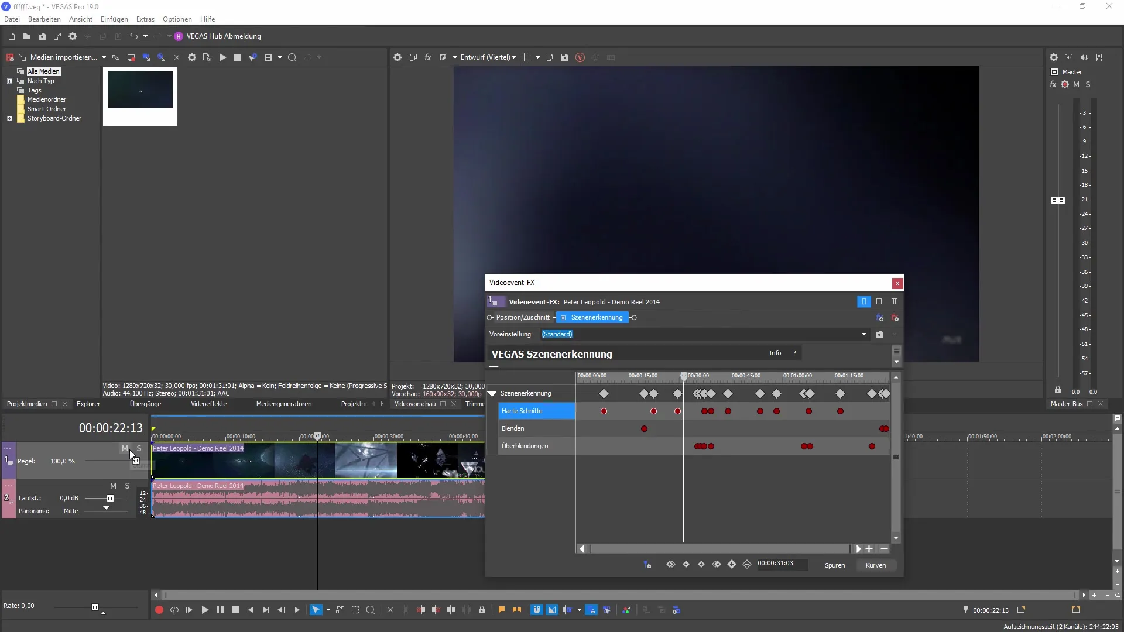The height and width of the screenshot is (632, 1124).
Task: Select the selection rectangle tool
Action: (x=355, y=610)
